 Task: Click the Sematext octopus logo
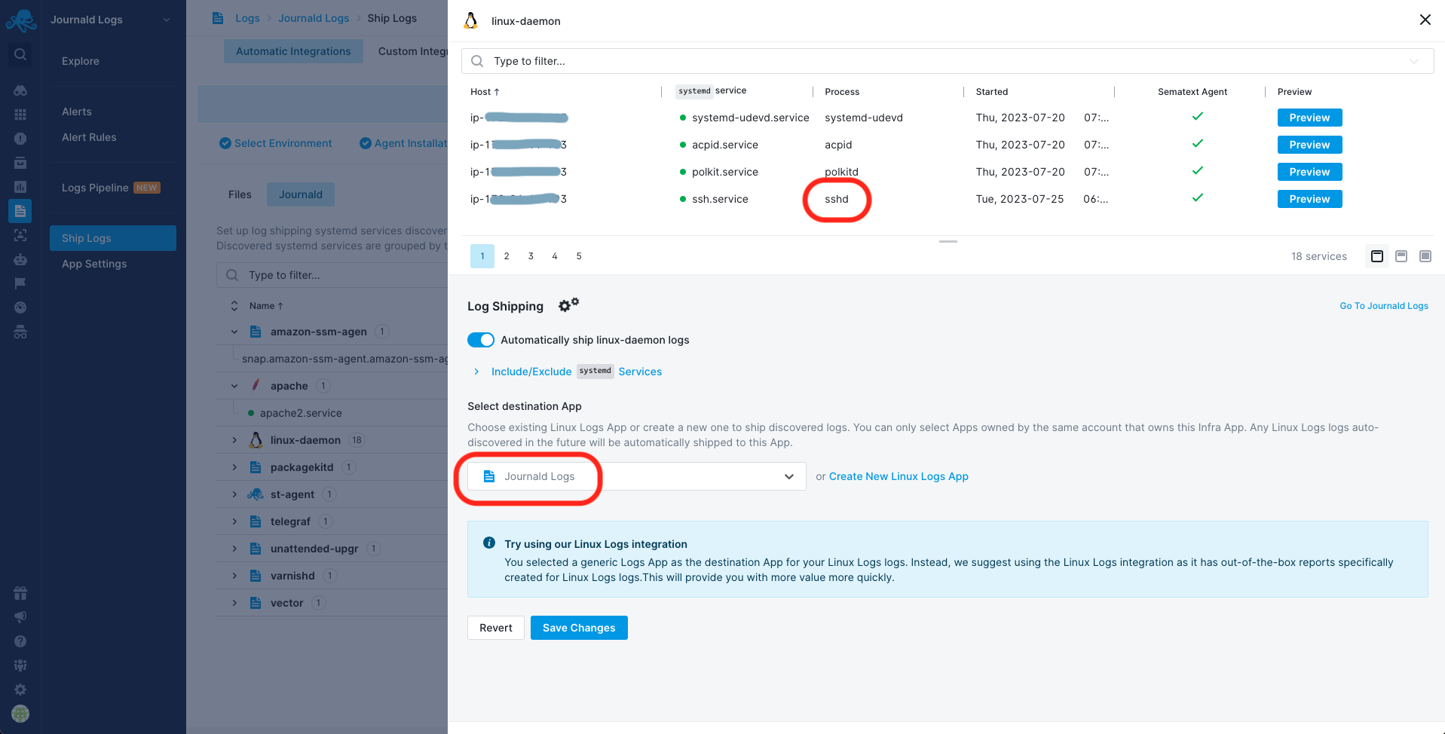coord(20,20)
